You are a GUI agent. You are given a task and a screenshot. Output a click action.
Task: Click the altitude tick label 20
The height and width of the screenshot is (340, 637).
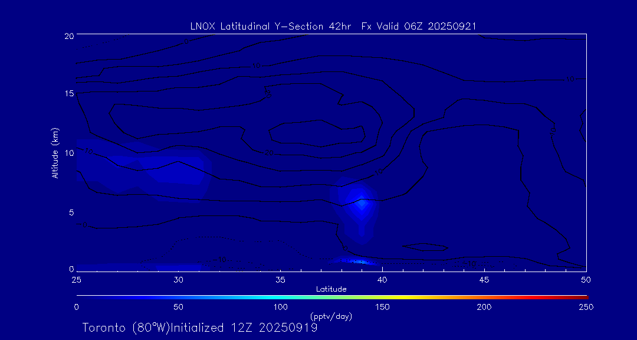tap(68, 35)
